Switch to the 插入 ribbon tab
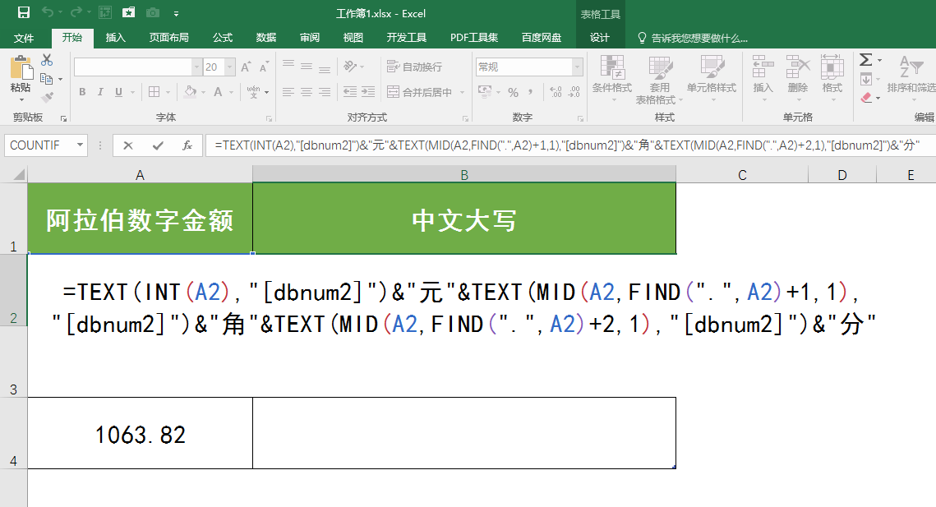Viewport: 936px width, 507px height. pos(115,38)
